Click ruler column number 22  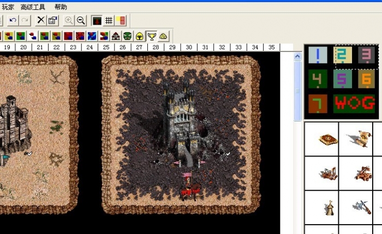point(56,47)
